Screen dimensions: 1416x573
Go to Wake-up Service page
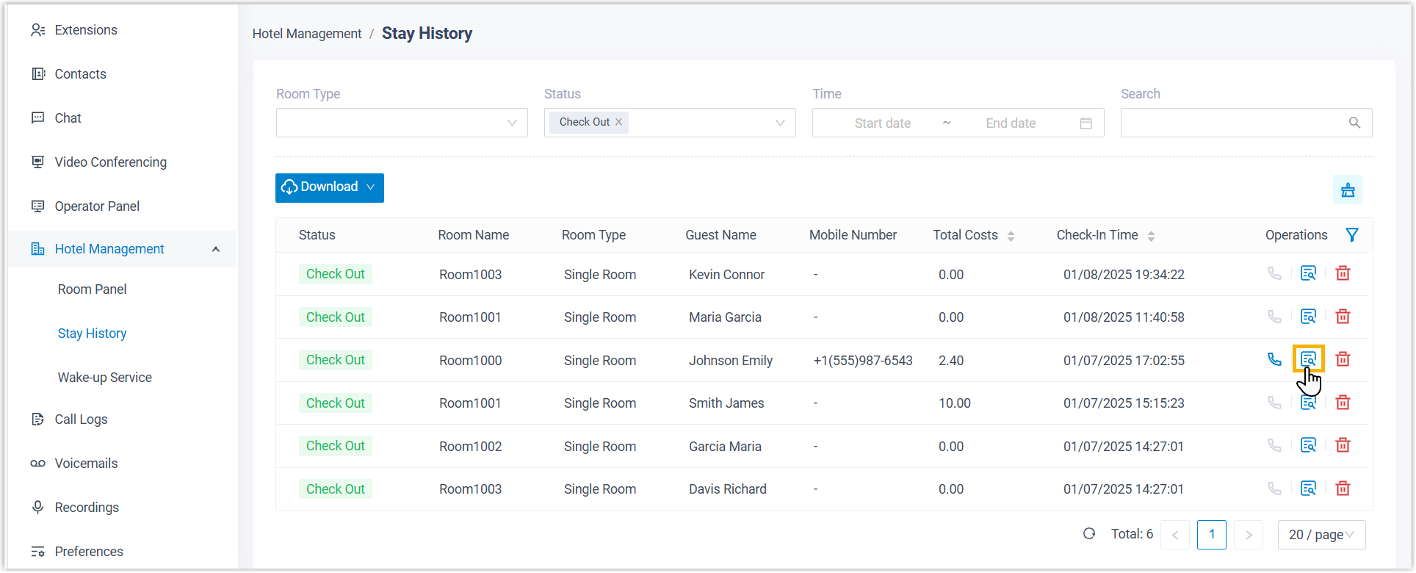[x=104, y=378]
